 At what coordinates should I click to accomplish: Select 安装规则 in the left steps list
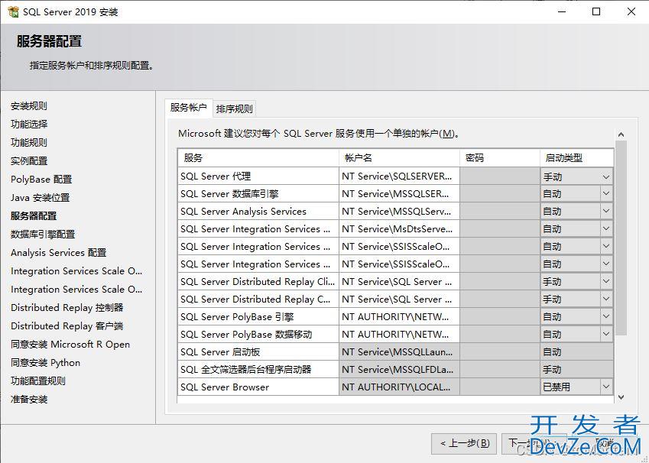click(29, 106)
